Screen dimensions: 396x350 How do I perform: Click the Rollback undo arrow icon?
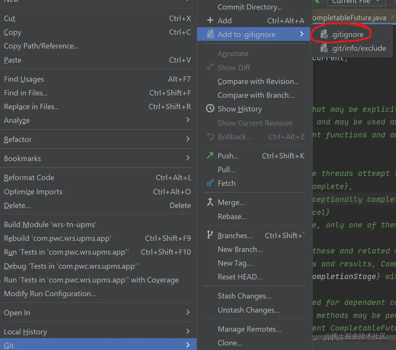pos(210,136)
